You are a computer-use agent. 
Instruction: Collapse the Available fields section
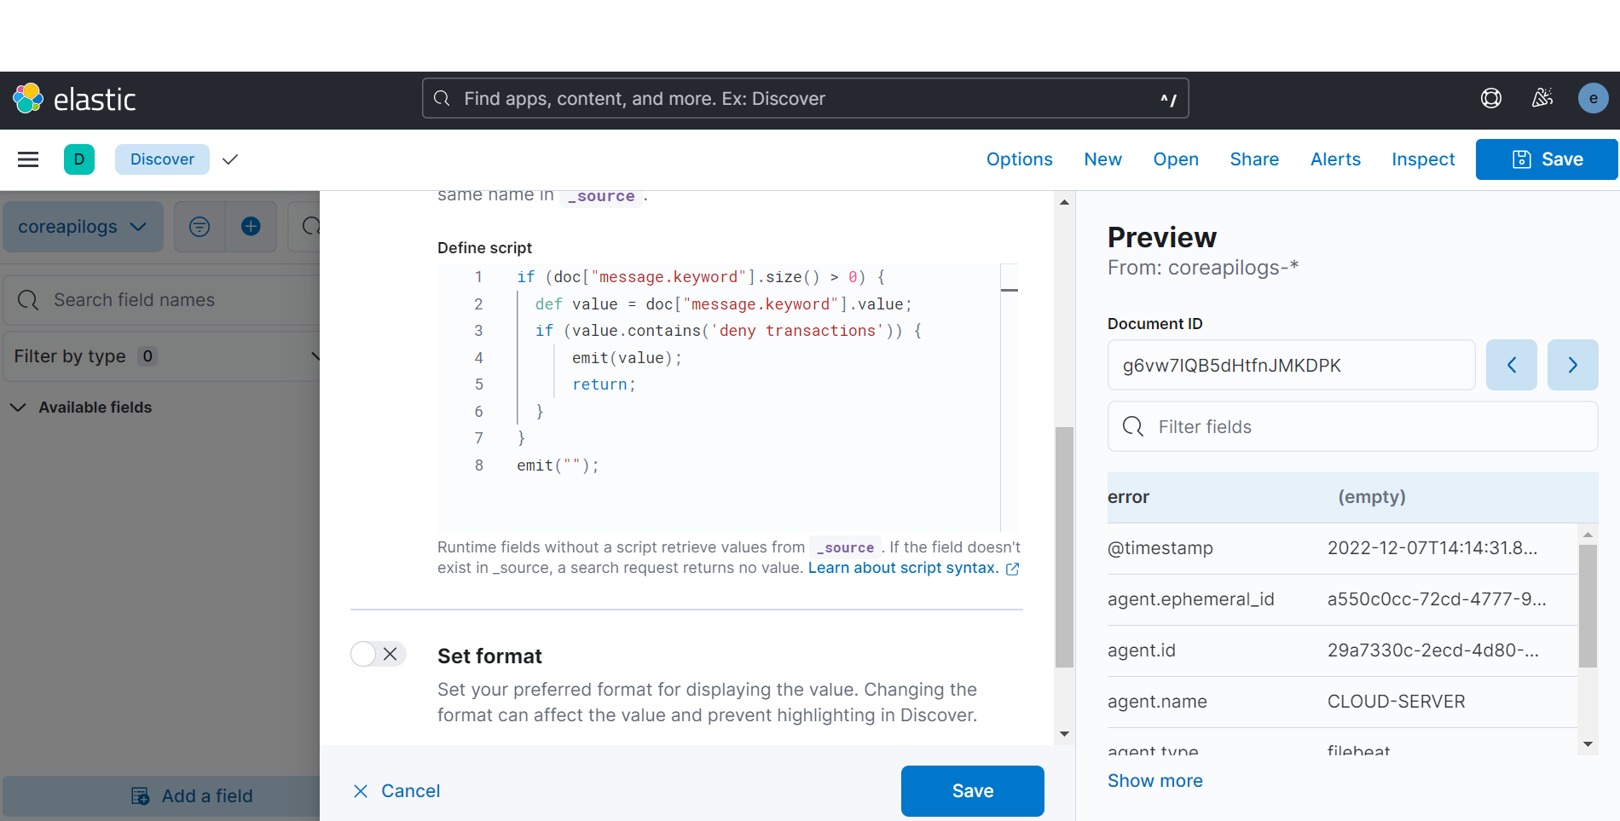[x=18, y=408]
